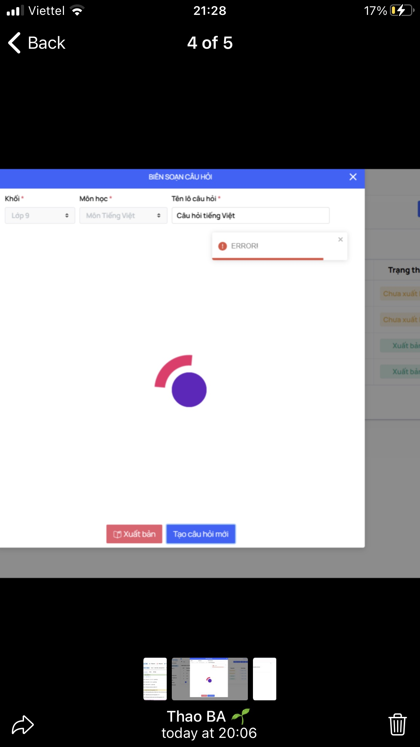Tap the Wi-Fi status icon
420x747 pixels.
(77, 11)
